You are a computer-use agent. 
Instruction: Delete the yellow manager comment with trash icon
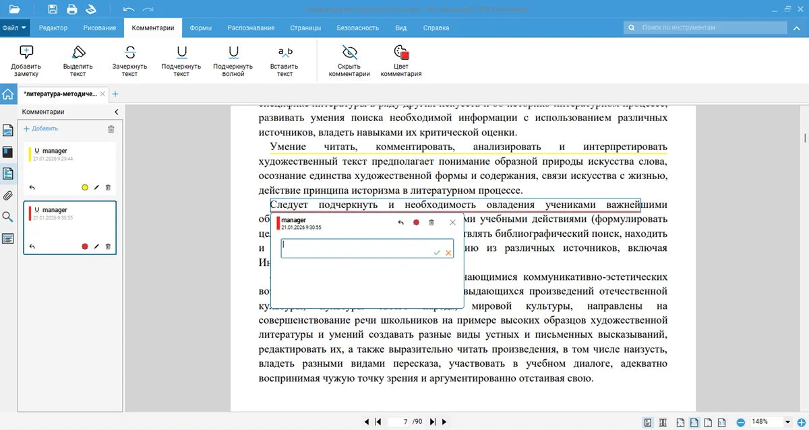tap(108, 187)
